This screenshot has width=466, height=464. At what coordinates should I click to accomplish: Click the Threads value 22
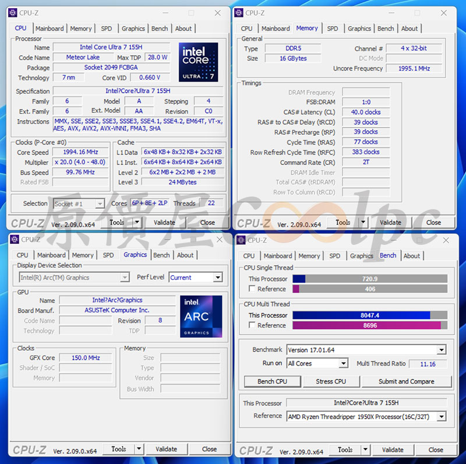pos(211,203)
